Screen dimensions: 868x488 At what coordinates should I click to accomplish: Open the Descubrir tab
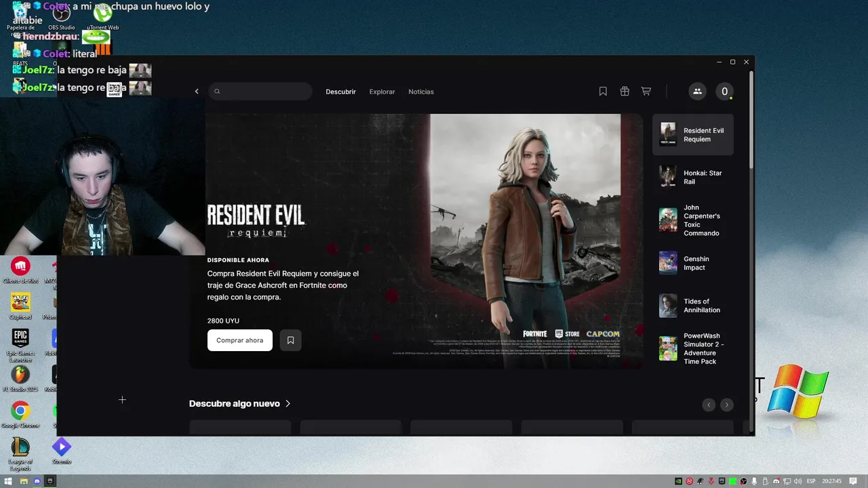[x=340, y=91]
